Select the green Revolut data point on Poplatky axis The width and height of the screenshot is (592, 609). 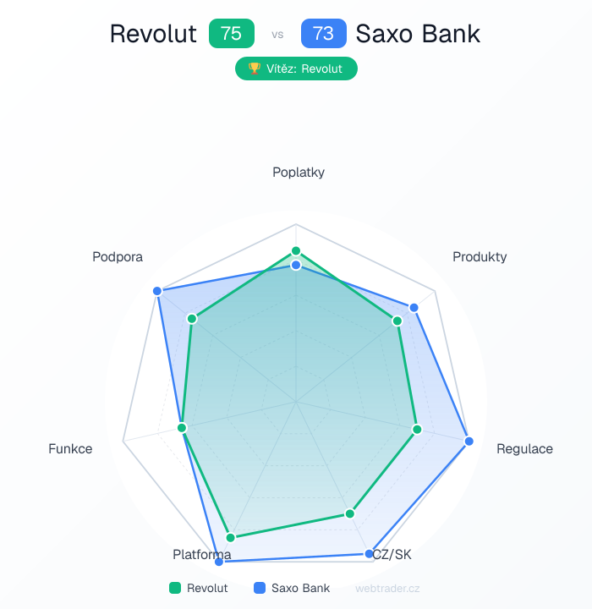click(296, 250)
